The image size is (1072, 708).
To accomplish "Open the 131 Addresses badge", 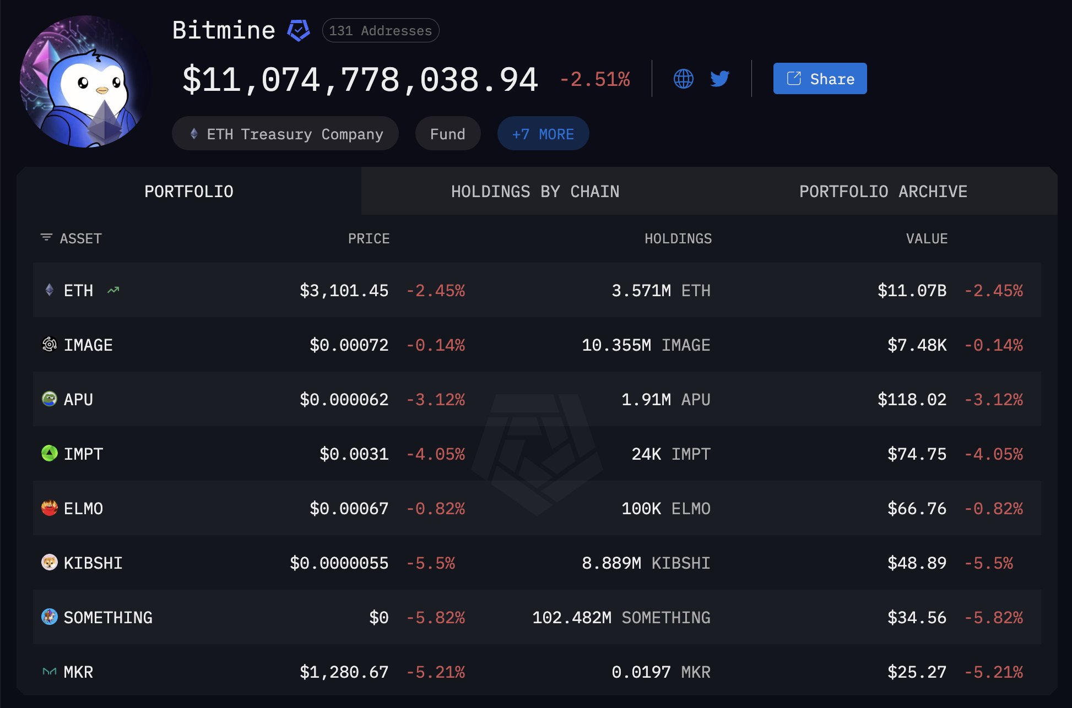I will (380, 31).
